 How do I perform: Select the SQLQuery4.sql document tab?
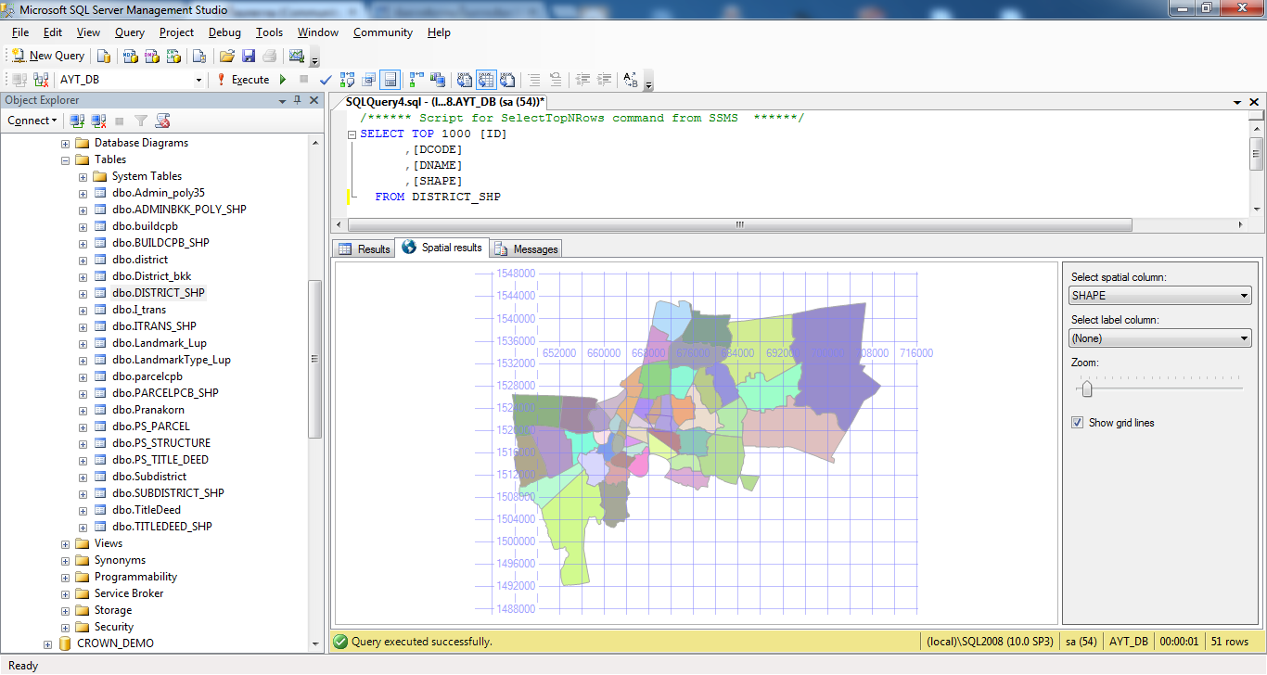click(444, 102)
